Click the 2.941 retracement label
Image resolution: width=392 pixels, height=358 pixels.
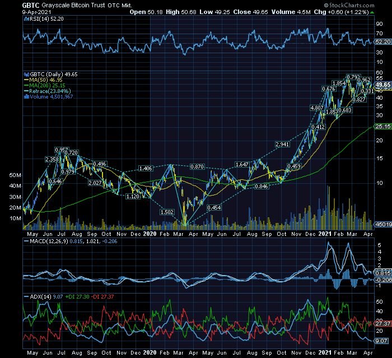(282, 144)
